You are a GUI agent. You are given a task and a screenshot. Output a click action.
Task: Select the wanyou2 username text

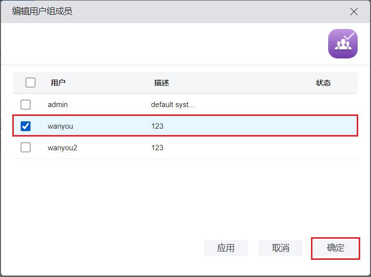coord(62,148)
